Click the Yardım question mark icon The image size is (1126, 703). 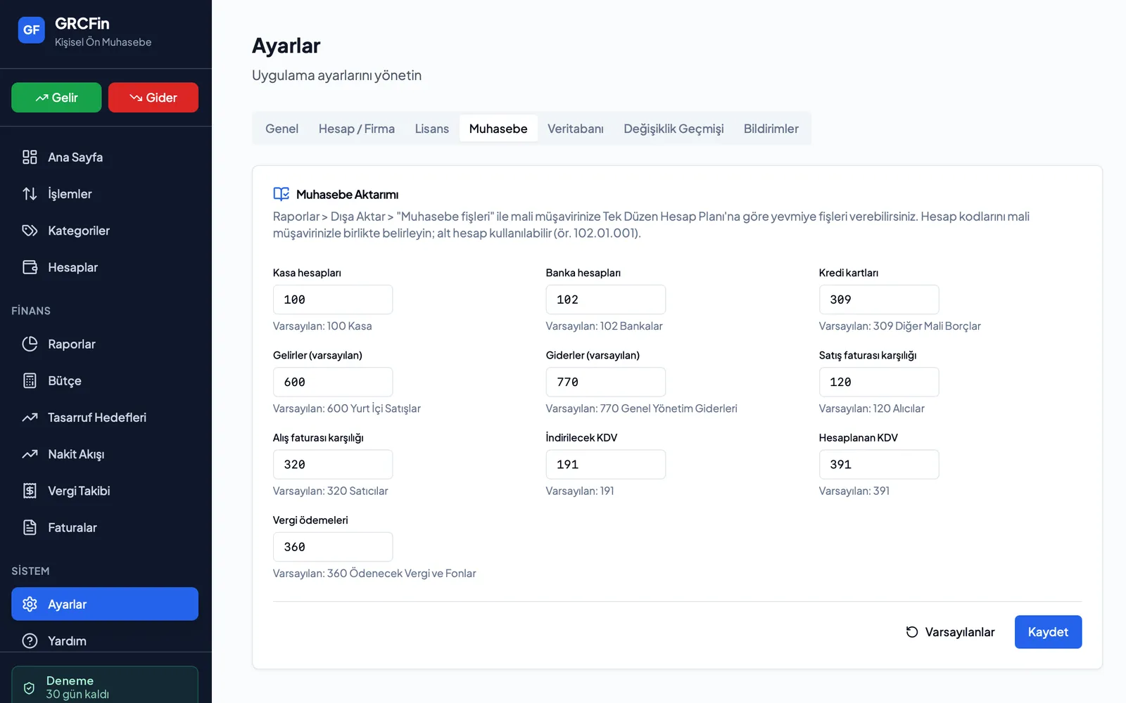(x=30, y=641)
